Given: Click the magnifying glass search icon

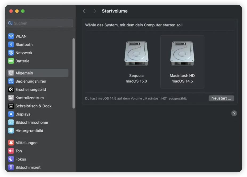Looking at the screenshot, I should [x=10, y=23].
